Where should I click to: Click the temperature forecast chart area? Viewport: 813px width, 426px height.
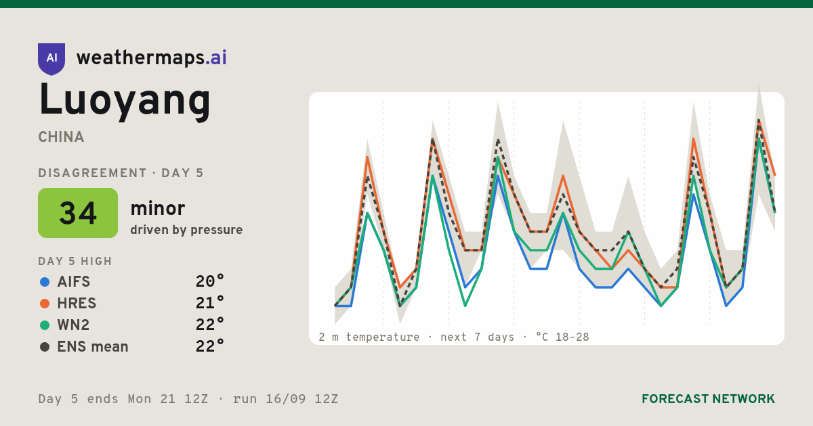point(547,218)
